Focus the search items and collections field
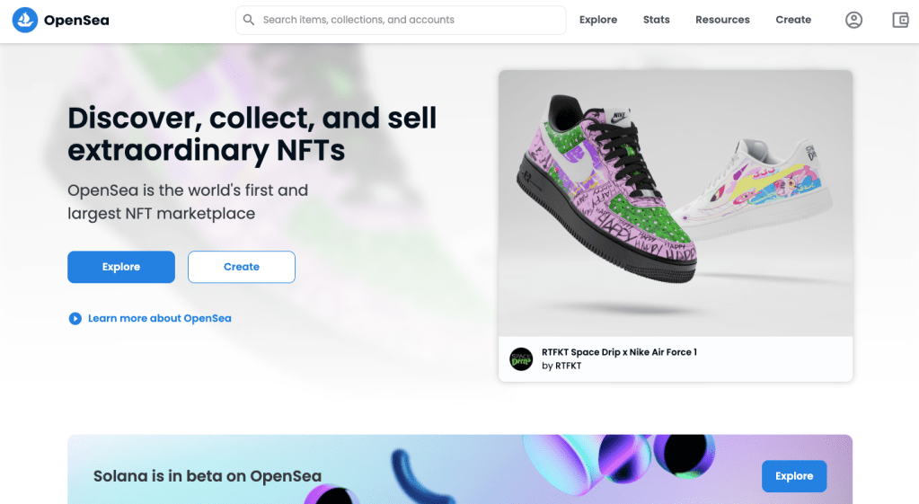This screenshot has height=504, width=919. tap(409, 20)
